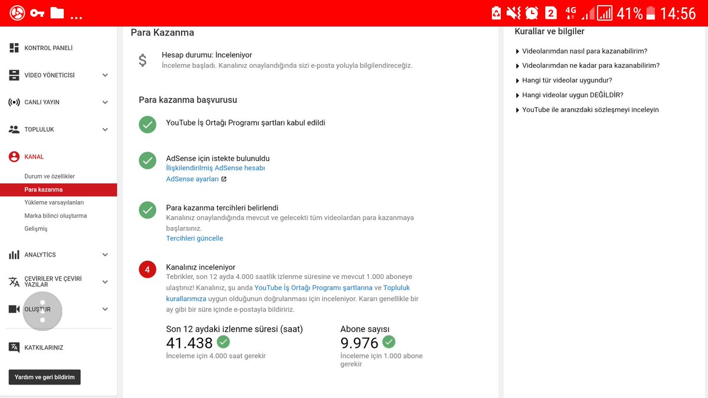Image resolution: width=708 pixels, height=398 pixels.
Task: Click the 'Kurallar ve bilgiler' heading
Action: [549, 31]
